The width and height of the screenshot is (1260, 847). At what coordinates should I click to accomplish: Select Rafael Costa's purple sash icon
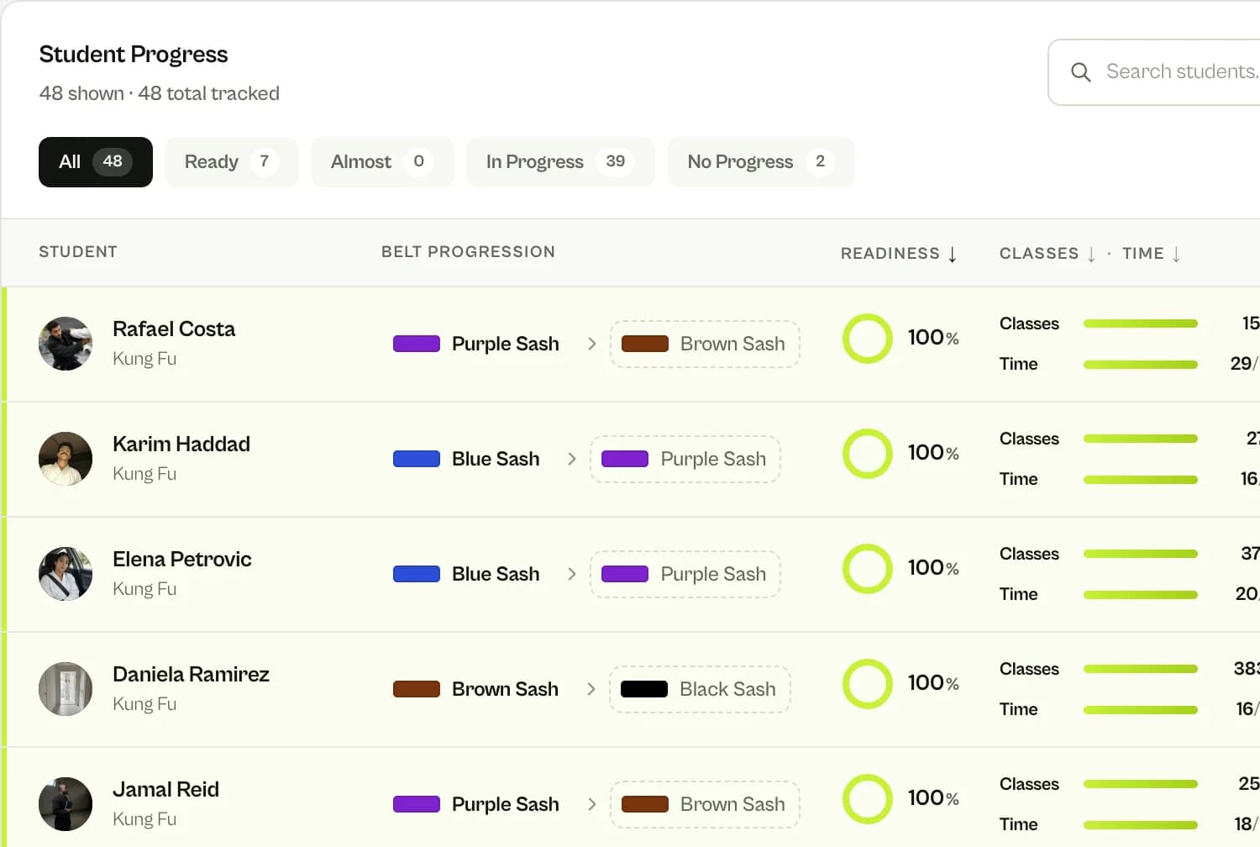point(417,344)
